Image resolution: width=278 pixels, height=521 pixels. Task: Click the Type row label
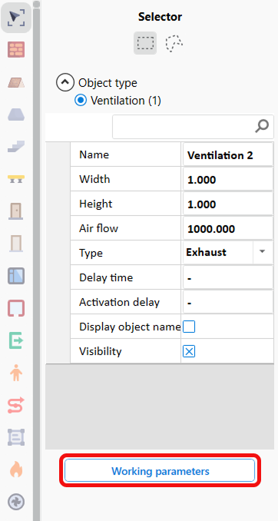pyautogui.click(x=91, y=253)
